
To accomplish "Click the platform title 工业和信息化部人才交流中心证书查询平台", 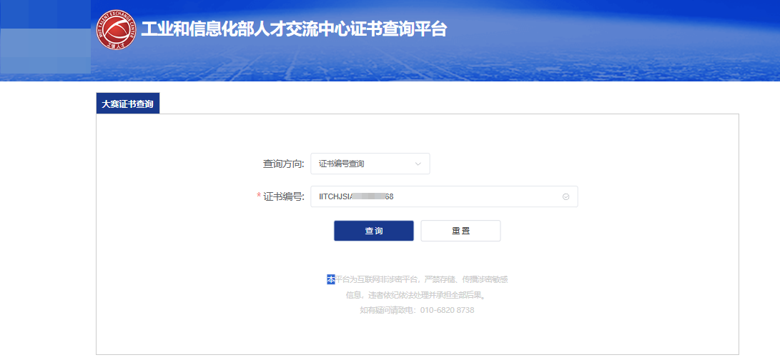I will click(294, 30).
